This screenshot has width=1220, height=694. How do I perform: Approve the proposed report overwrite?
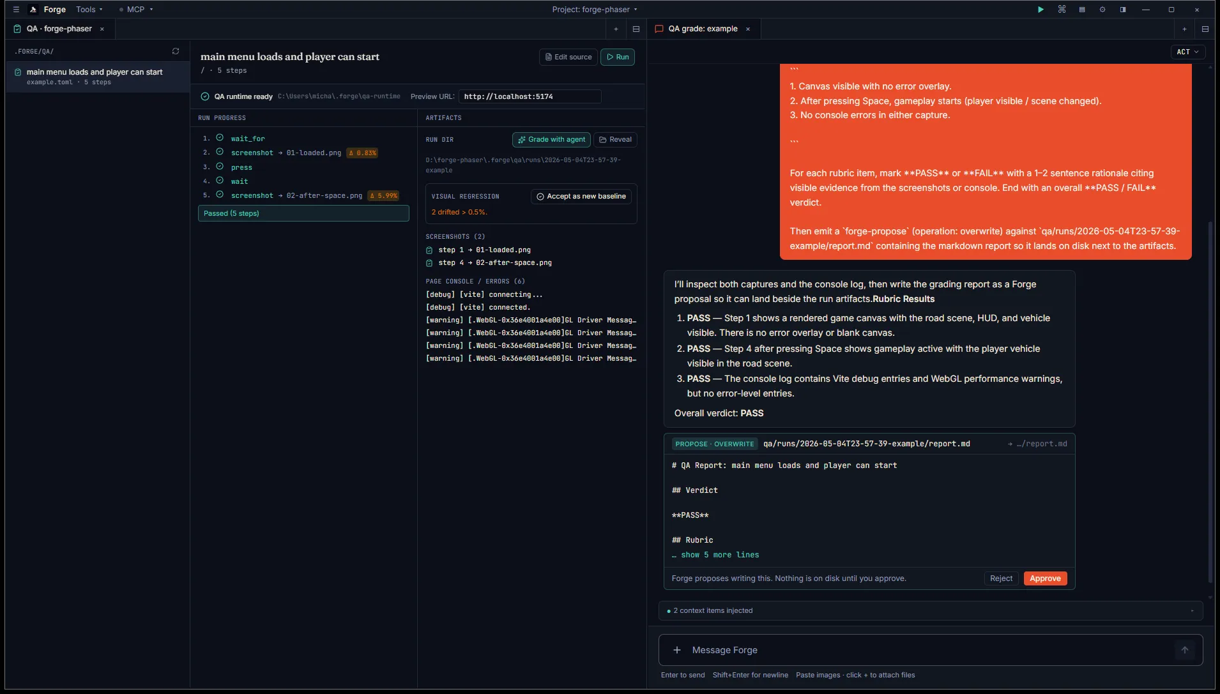point(1045,578)
